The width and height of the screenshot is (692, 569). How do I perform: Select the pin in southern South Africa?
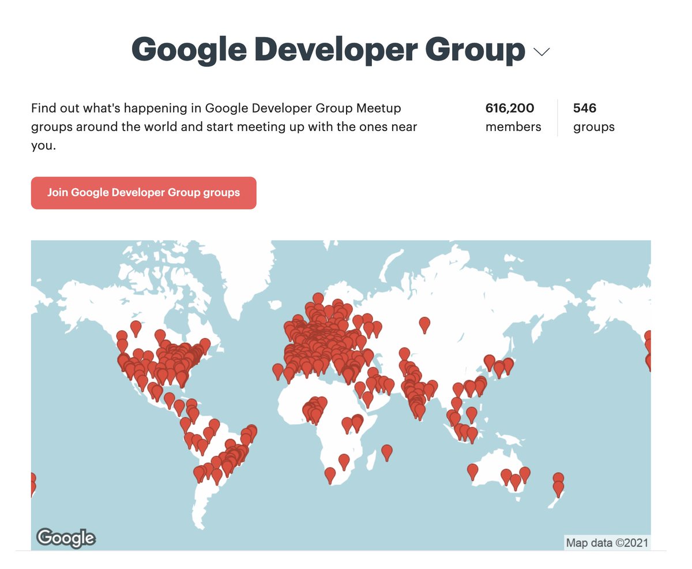[x=330, y=475]
